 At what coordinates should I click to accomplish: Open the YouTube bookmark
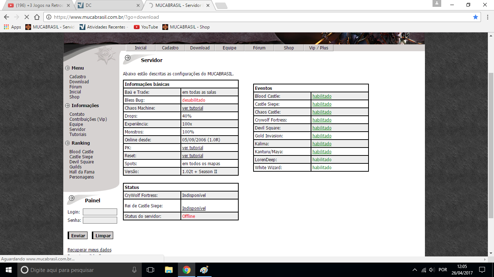click(146, 27)
